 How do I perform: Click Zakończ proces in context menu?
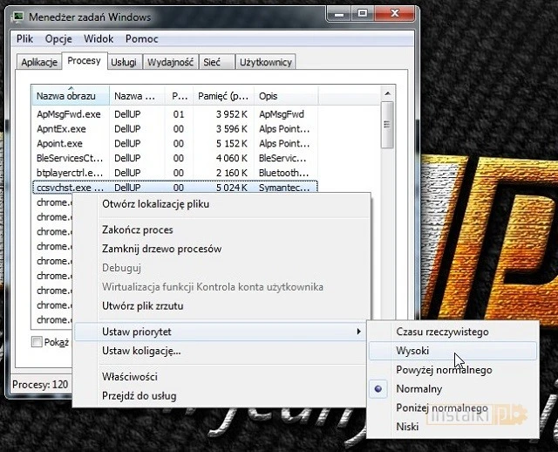[x=138, y=230]
